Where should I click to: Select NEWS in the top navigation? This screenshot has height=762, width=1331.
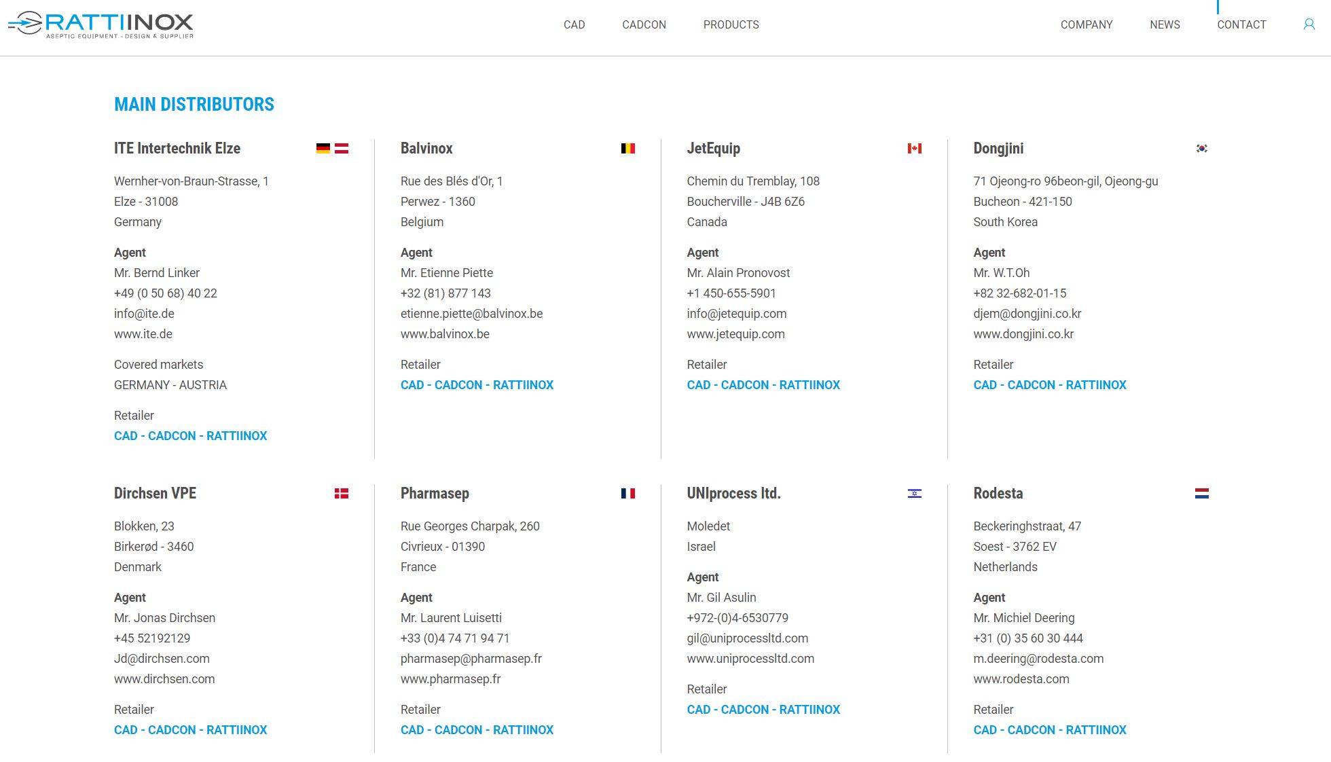pyautogui.click(x=1165, y=24)
